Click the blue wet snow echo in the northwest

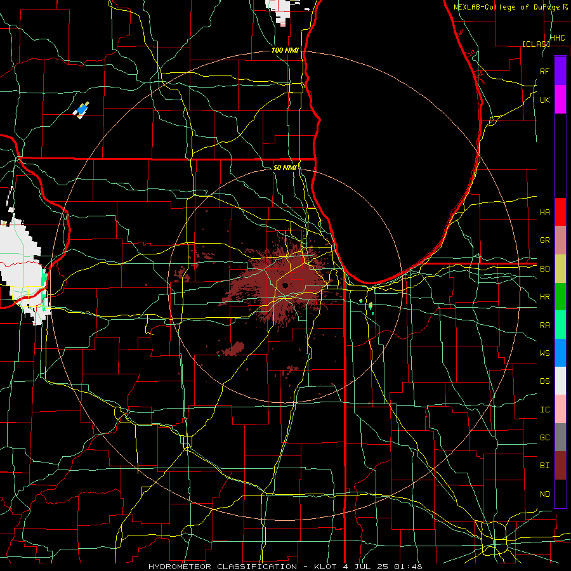(82, 109)
